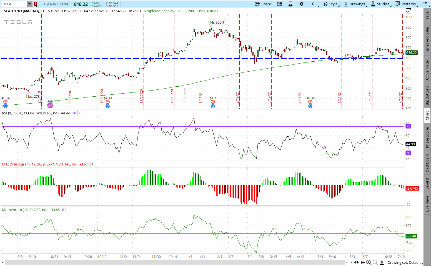Toggle the price axis scale icon
The width and height of the screenshot is (431, 266).
pos(409,11)
